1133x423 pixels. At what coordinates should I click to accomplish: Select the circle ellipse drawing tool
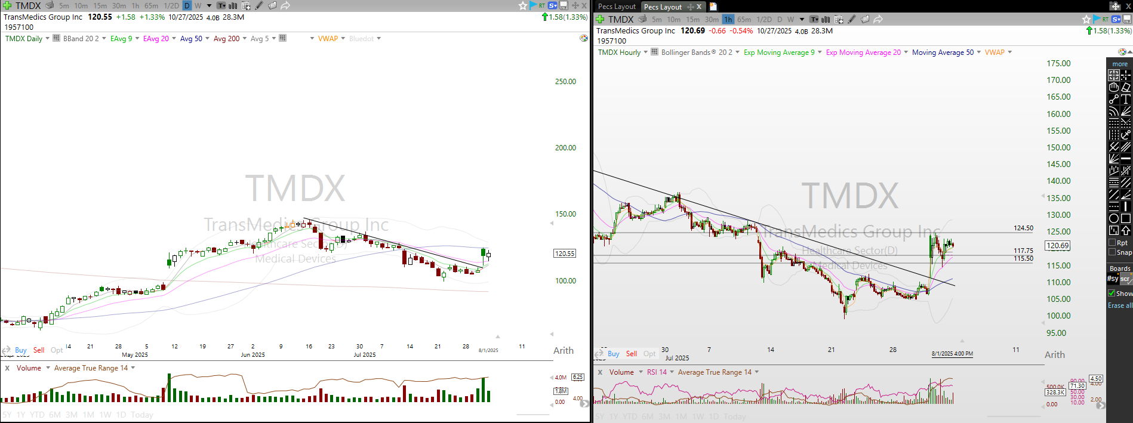click(x=1114, y=218)
